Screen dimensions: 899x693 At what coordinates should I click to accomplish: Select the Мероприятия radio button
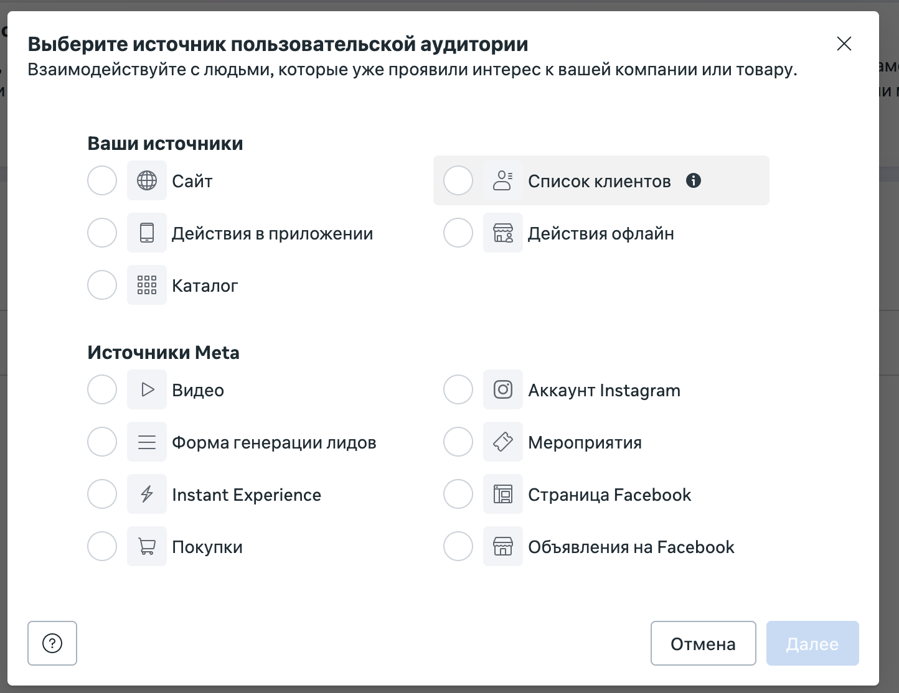[458, 442]
